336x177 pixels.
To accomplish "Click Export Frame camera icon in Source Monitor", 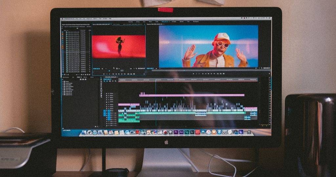I will coord(134,74).
